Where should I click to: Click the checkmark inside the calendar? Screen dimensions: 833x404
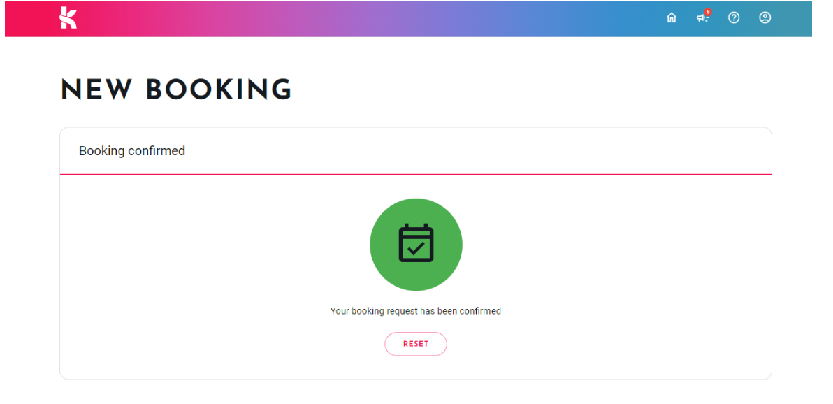[416, 247]
